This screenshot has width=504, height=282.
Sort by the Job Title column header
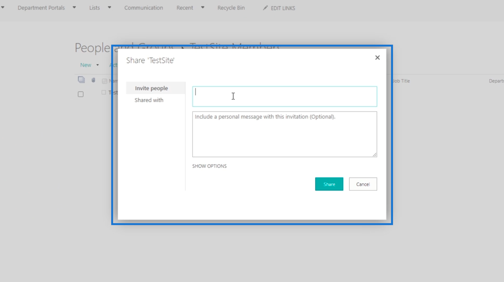point(401,81)
